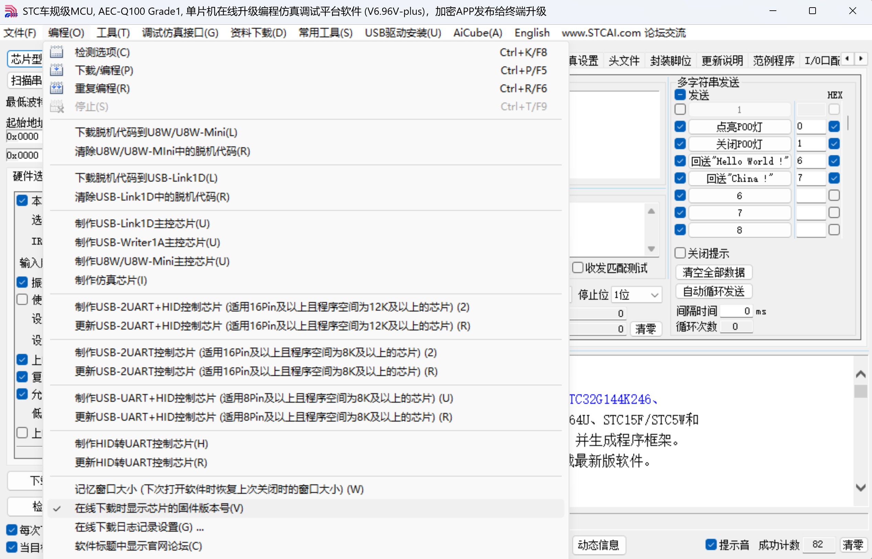The image size is (872, 559).
Task: Click the down chevron in the info panel
Action: tap(860, 487)
